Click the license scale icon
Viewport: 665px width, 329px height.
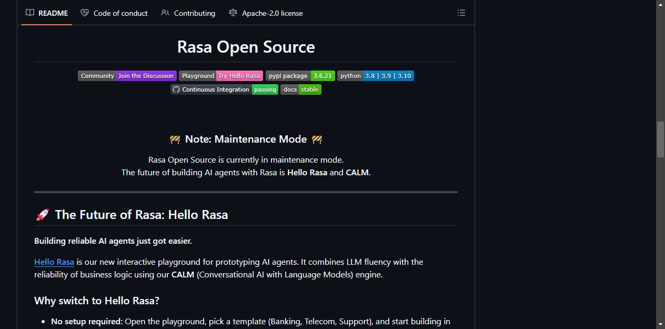(233, 13)
